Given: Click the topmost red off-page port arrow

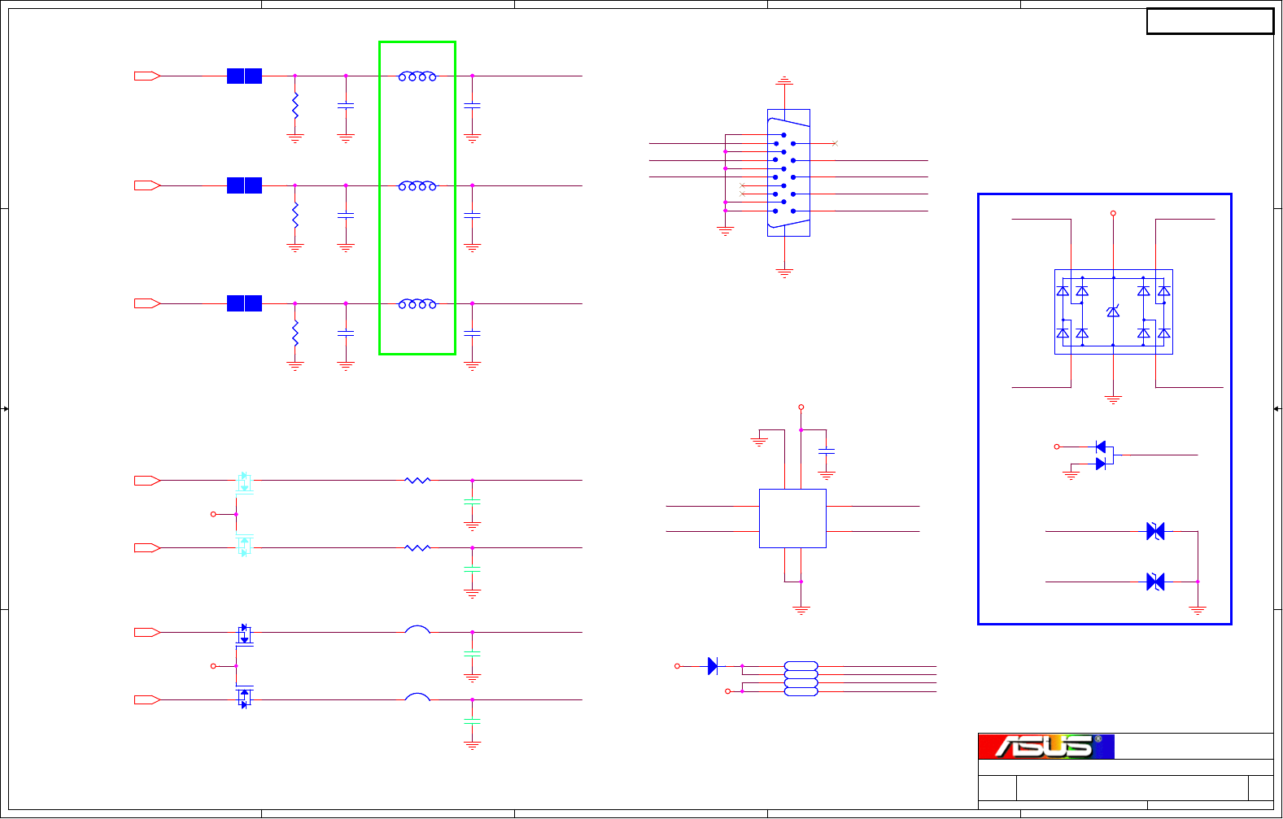Looking at the screenshot, I should pyautogui.click(x=147, y=76).
